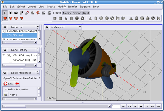Select COLLADA file1 in Node List
Screen dimensions: 164x111
pos(20,36)
